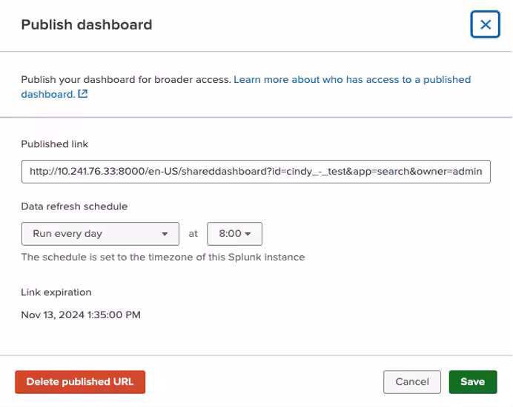Click the 'at' label between schedule dropdowns
Image resolution: width=513 pixels, height=407 pixels.
(193, 234)
